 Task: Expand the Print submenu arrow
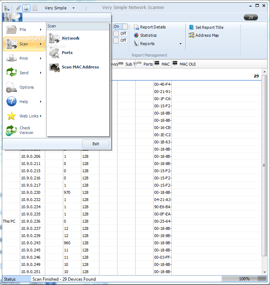coord(40,58)
